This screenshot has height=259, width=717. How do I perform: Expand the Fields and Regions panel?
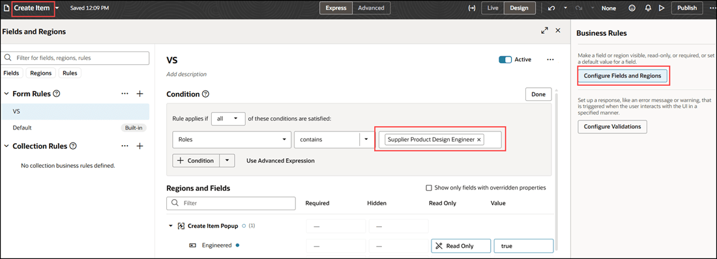pos(544,31)
